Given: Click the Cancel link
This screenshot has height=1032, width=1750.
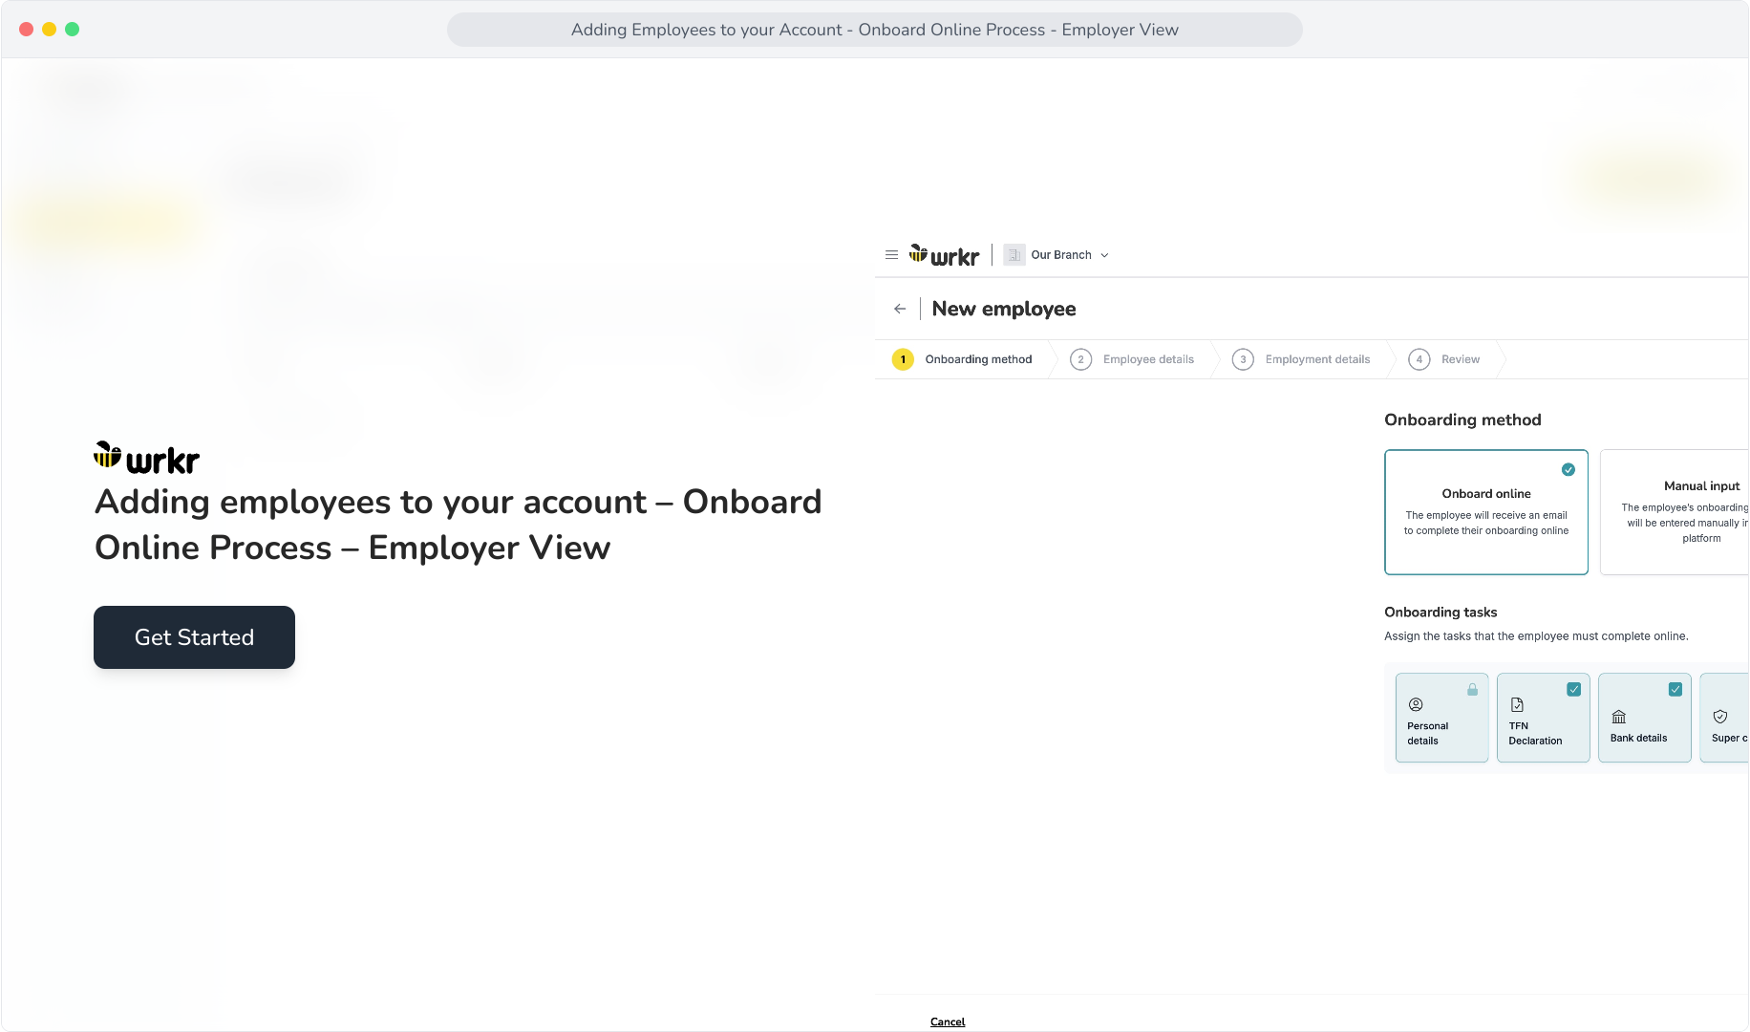Looking at the screenshot, I should [x=948, y=1021].
